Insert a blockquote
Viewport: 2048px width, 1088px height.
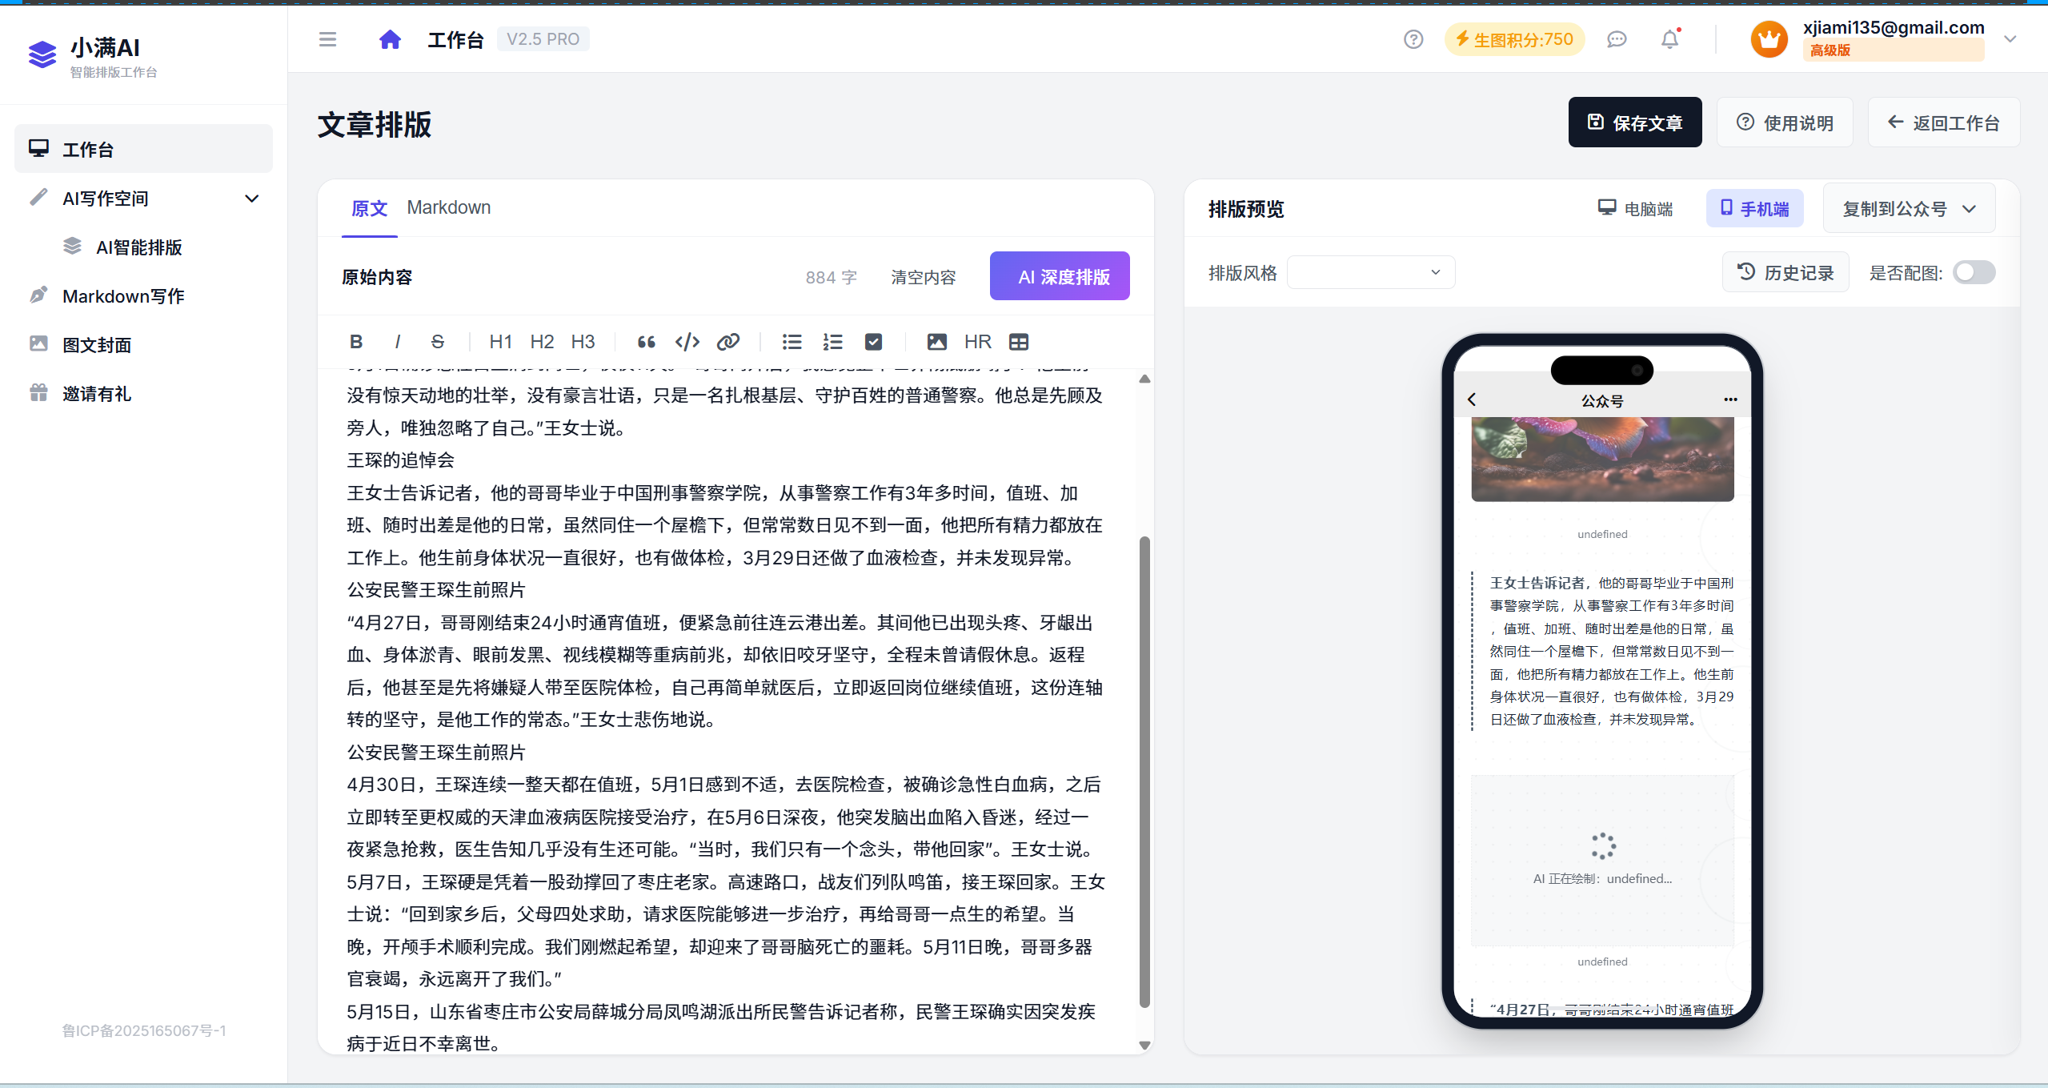coord(646,342)
